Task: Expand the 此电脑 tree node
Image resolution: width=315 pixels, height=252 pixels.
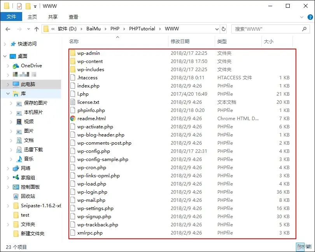Action: click(8, 84)
